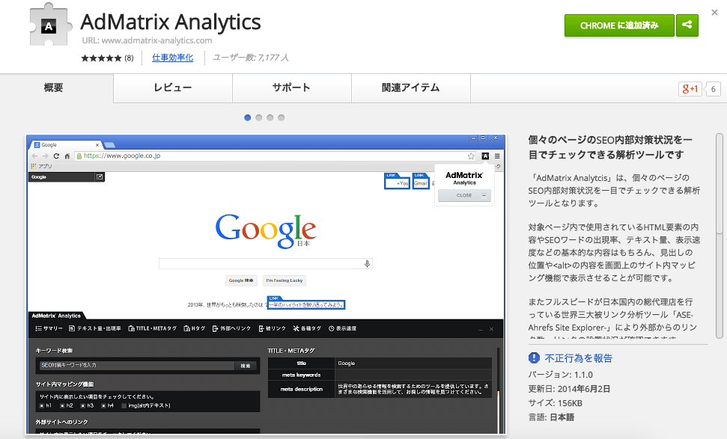Click the highlighted LINK text under Google buttons
727x439 pixels.
pyautogui.click(x=306, y=304)
